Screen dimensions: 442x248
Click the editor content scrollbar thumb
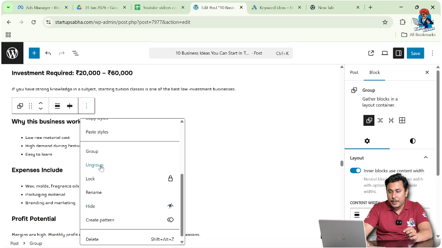pos(342,163)
